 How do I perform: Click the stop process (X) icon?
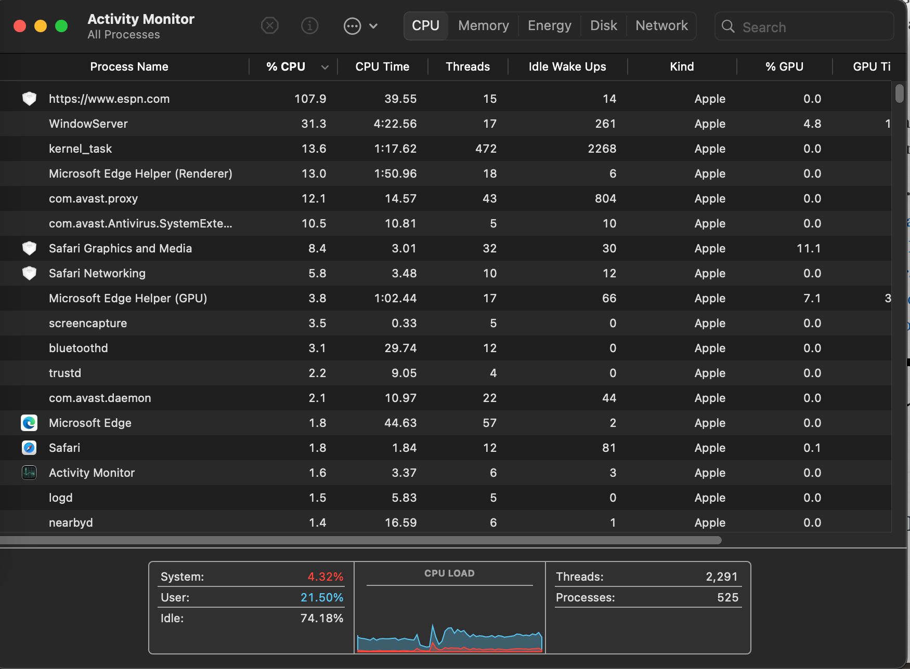(269, 25)
